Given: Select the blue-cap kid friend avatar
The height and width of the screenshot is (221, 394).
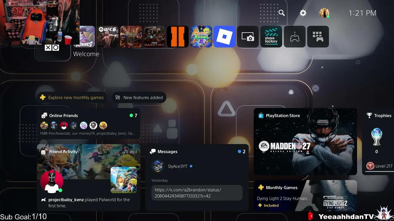Looking at the screenshot, I should click(54, 125).
